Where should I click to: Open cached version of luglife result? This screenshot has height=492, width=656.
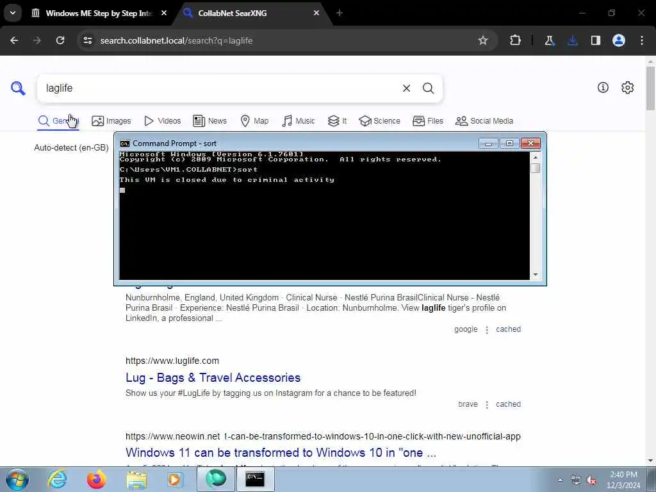click(508, 404)
